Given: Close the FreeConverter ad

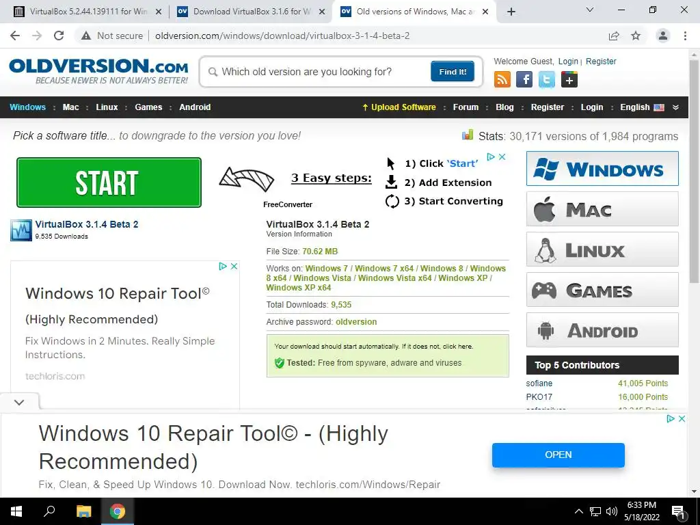Looking at the screenshot, I should pos(502,157).
